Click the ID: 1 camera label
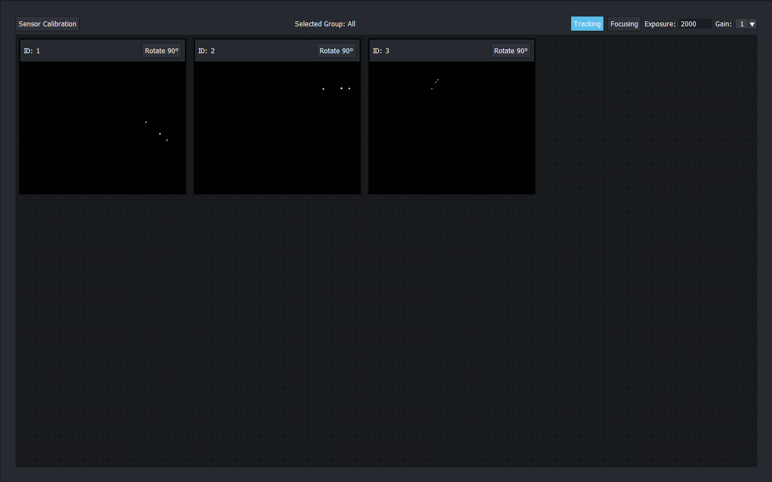Image resolution: width=772 pixels, height=482 pixels. click(32, 51)
